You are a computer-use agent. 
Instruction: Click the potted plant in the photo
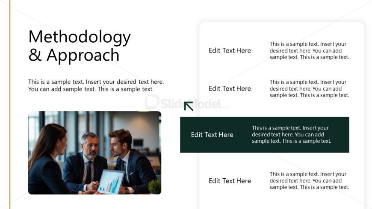pos(154,187)
